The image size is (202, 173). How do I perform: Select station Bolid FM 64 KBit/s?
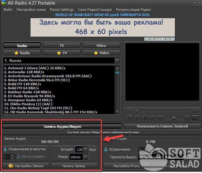(21, 88)
